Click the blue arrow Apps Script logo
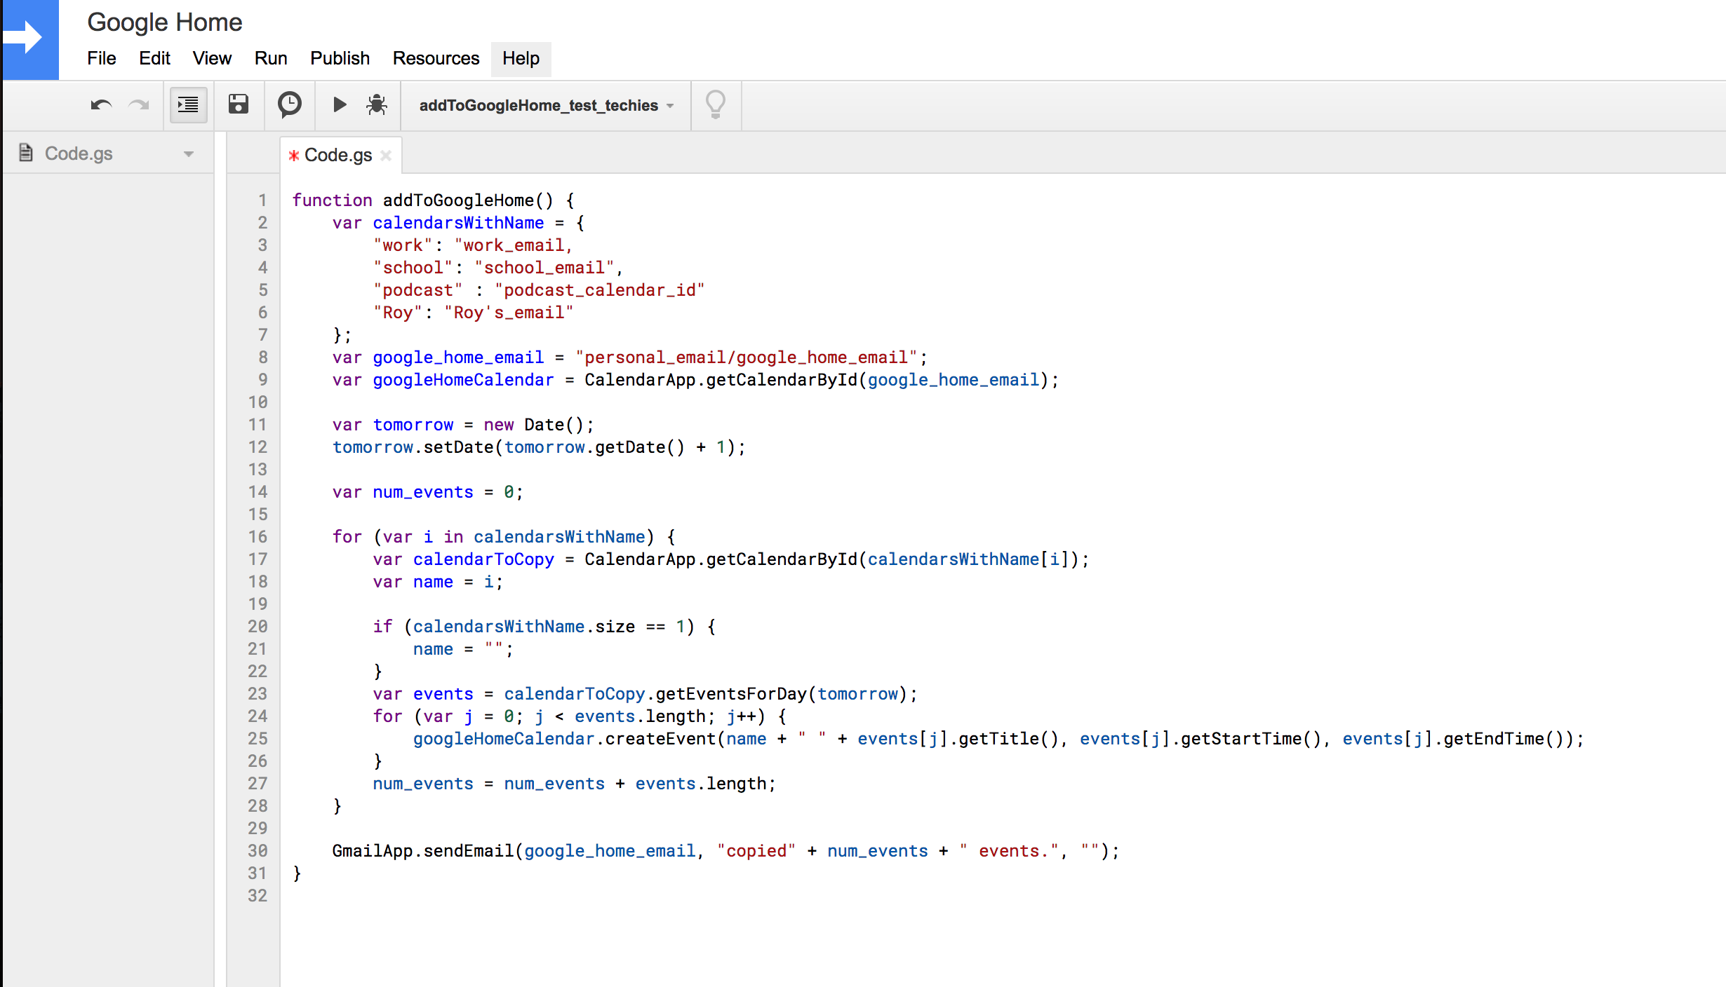Screen dimensions: 1726x987 point(29,39)
